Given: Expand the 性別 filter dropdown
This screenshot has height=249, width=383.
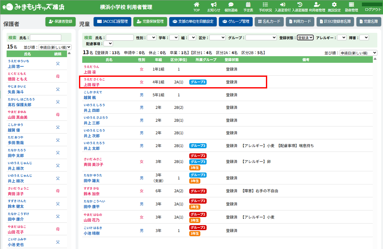Looking at the screenshot, I should pos(151,37).
